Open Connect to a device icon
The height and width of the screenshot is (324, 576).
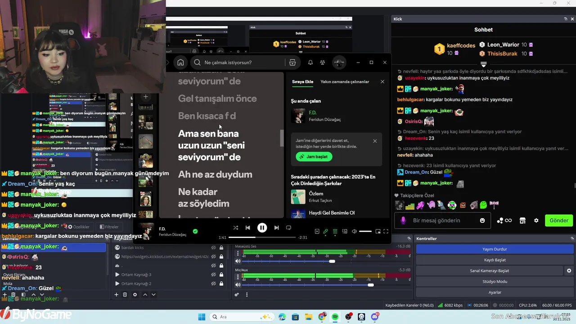point(345,232)
